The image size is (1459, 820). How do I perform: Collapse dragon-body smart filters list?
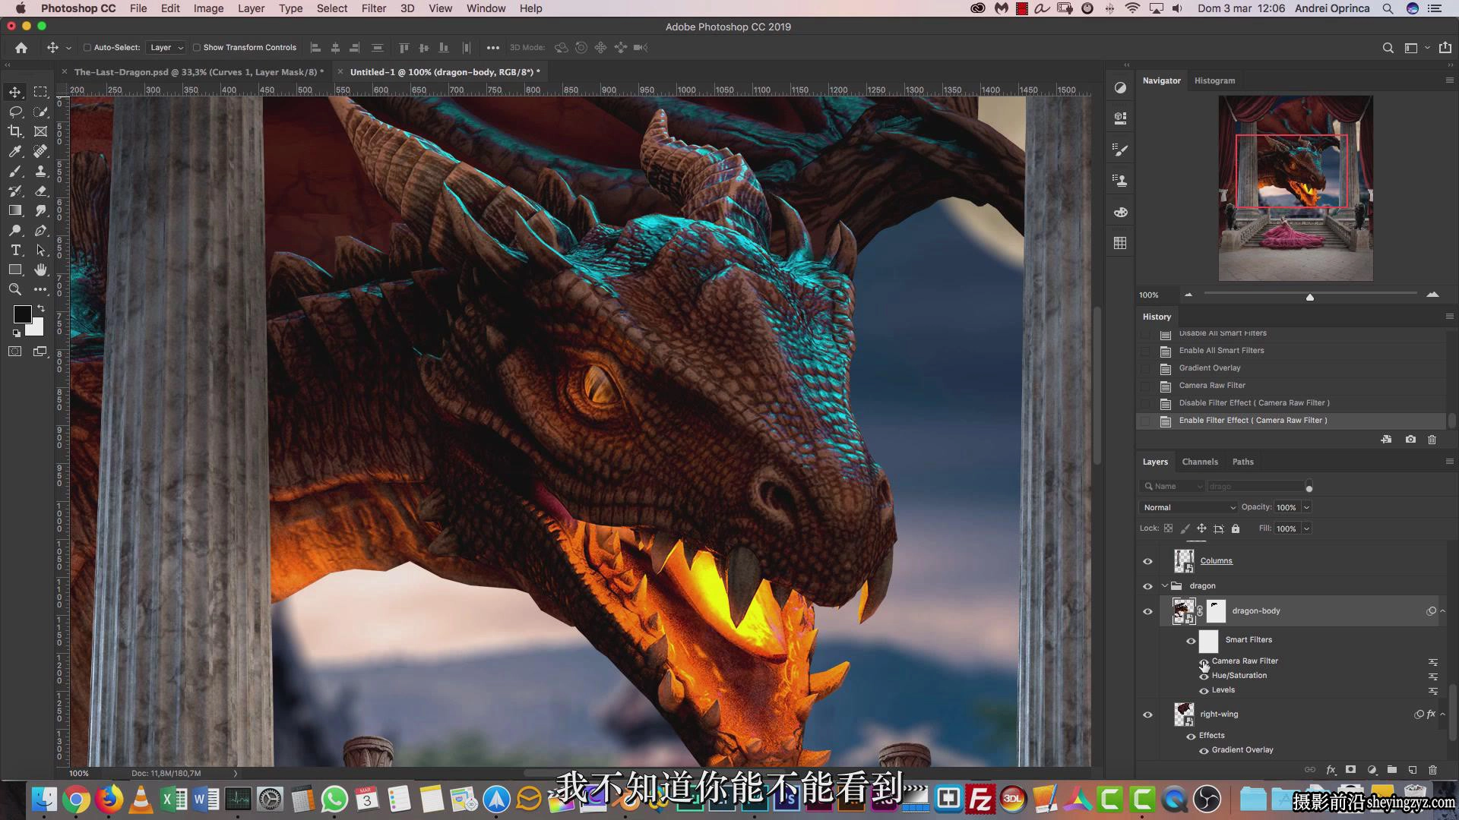pyautogui.click(x=1442, y=611)
